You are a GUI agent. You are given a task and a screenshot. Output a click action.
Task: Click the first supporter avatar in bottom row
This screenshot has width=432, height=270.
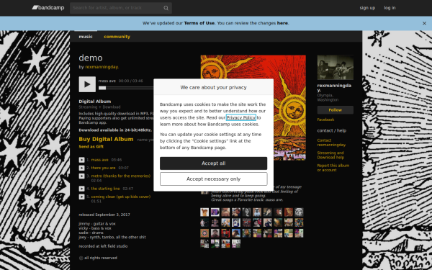coord(204,243)
